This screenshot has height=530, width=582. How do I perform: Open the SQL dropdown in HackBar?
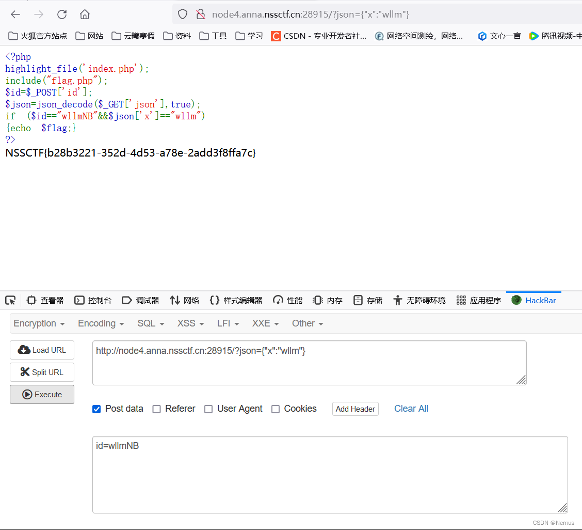[x=150, y=323]
